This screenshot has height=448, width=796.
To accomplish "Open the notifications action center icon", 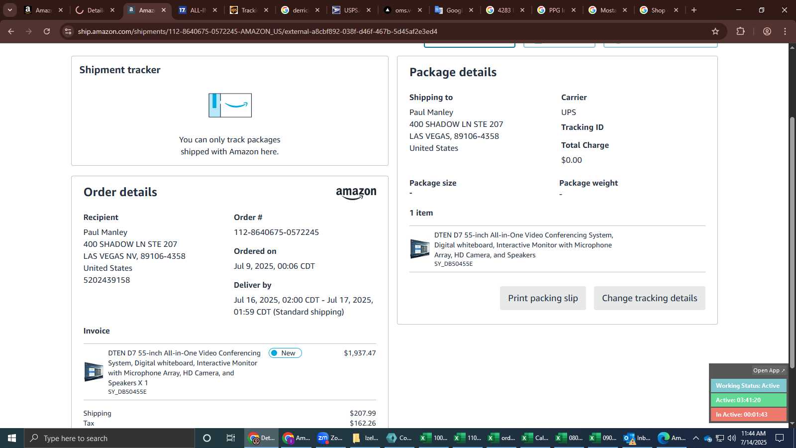I will pyautogui.click(x=780, y=438).
